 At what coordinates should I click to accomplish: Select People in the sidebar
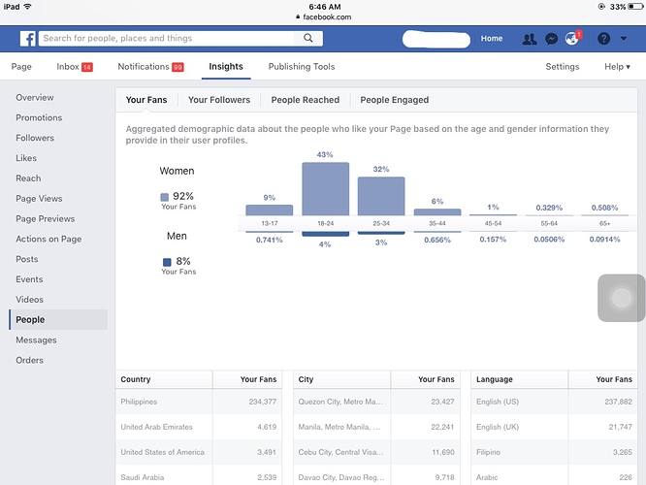click(x=58, y=320)
